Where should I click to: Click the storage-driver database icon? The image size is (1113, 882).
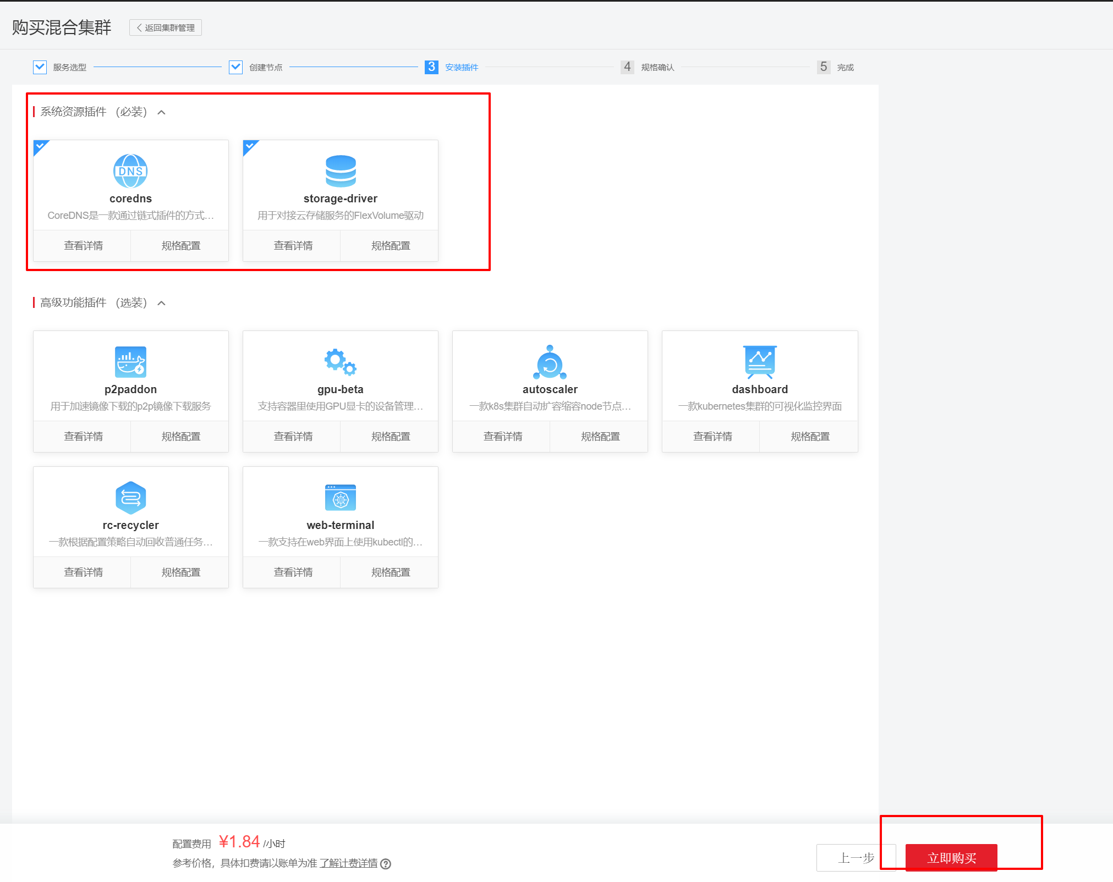pyautogui.click(x=341, y=171)
